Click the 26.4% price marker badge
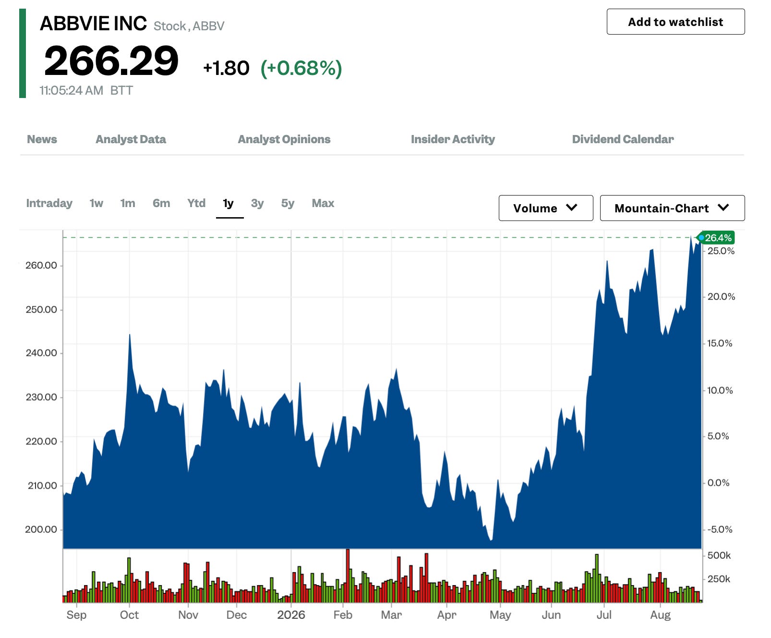This screenshot has height=638, width=771. (717, 238)
